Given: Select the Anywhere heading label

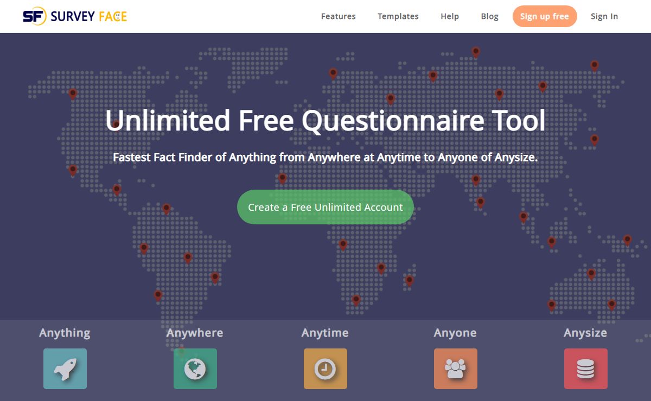Looking at the screenshot, I should click(x=195, y=333).
